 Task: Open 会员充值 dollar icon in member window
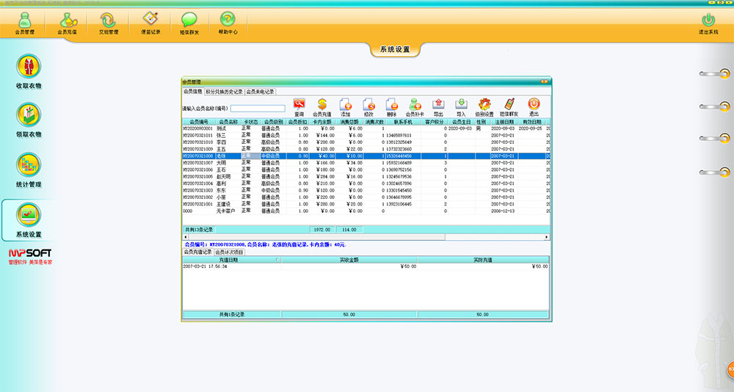tap(322, 105)
